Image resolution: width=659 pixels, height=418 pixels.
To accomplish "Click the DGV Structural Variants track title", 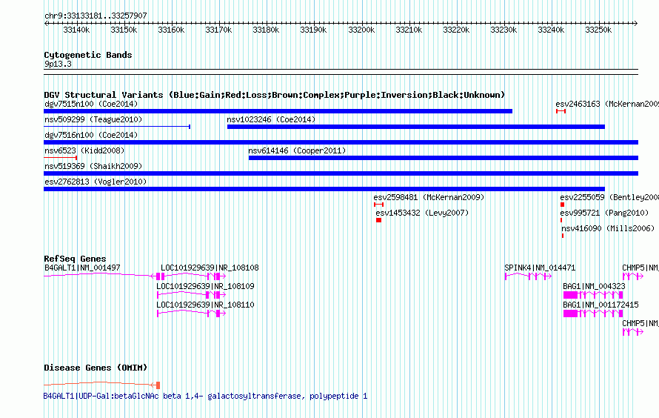I will pos(274,95).
